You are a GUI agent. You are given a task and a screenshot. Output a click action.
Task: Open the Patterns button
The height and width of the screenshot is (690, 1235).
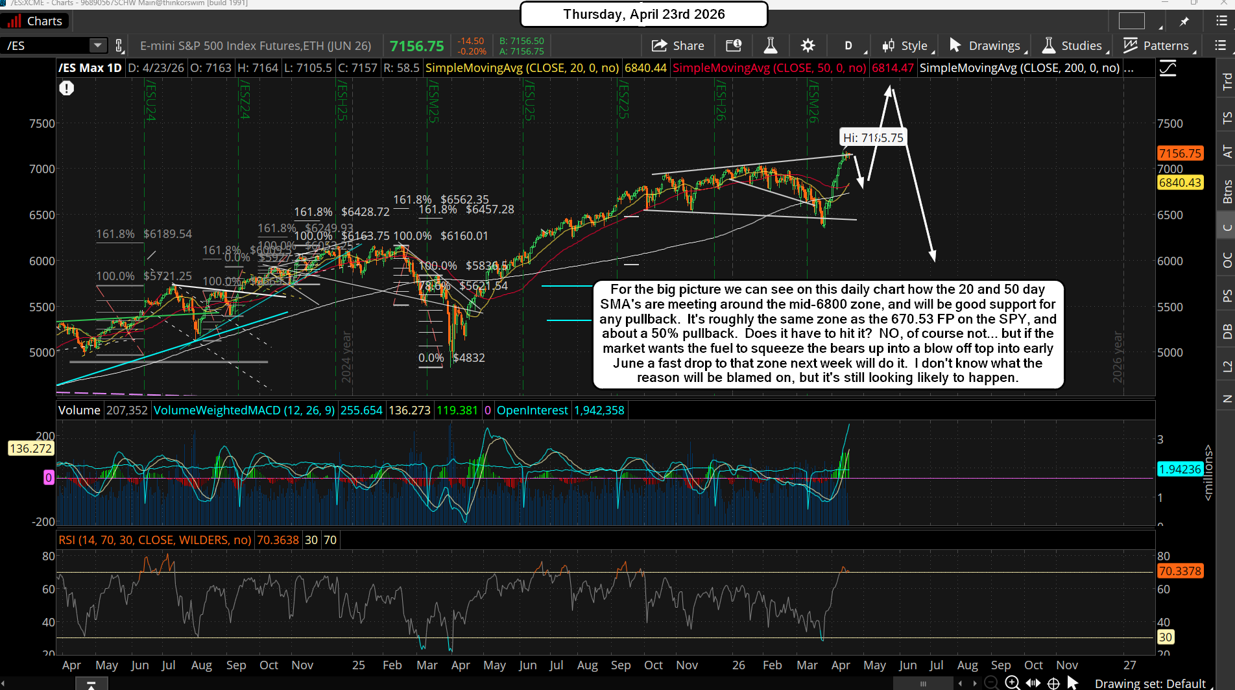(x=1158, y=45)
